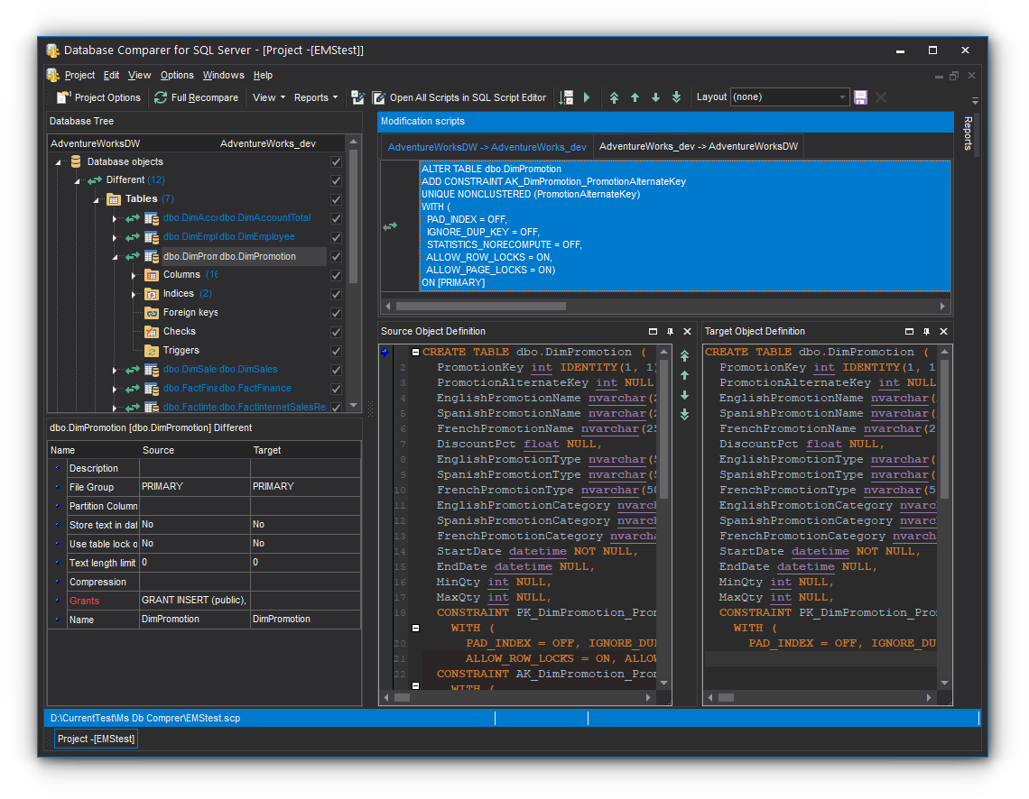Viewport: 1029px width, 799px height.
Task: Click the save layout floppy disk icon
Action: click(x=860, y=97)
